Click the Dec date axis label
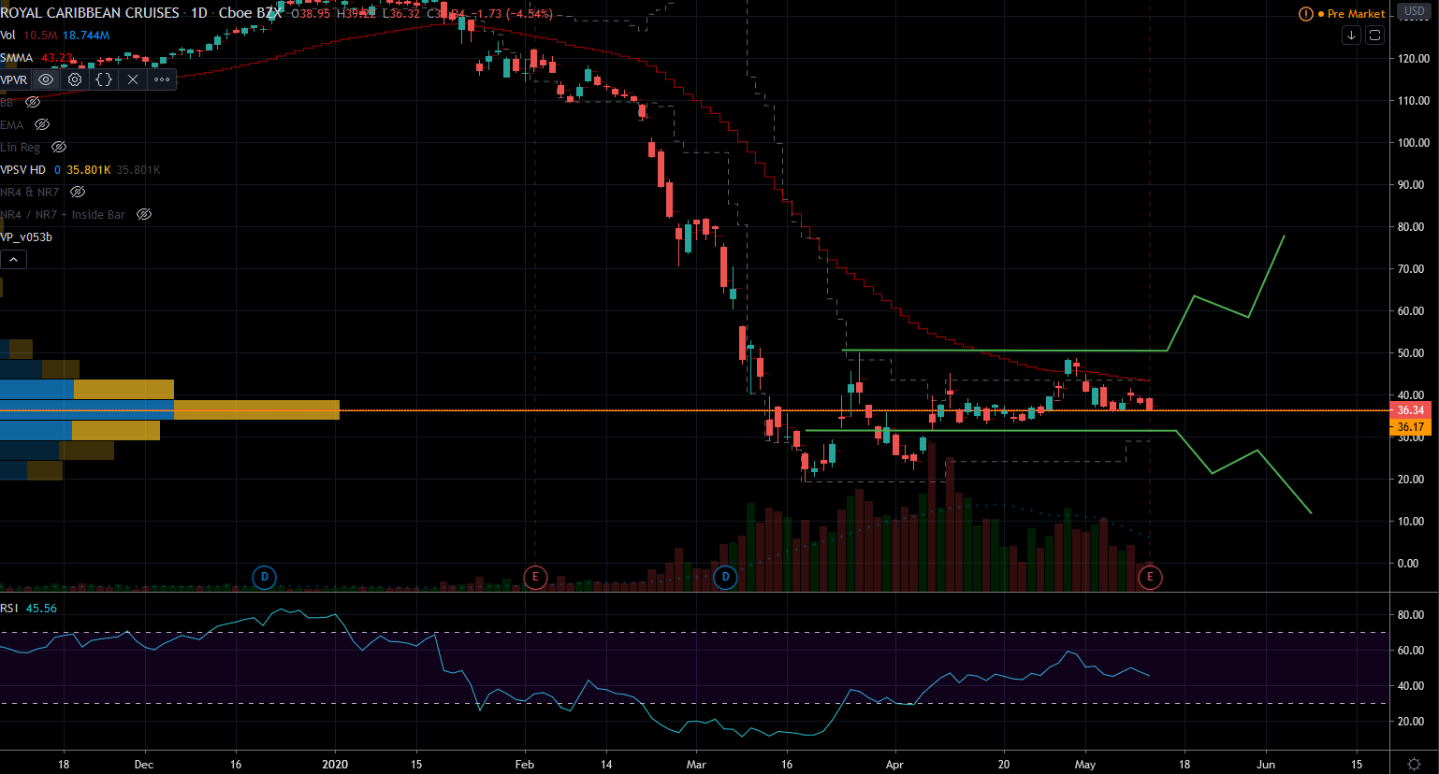This screenshot has height=774, width=1439. coord(143,764)
